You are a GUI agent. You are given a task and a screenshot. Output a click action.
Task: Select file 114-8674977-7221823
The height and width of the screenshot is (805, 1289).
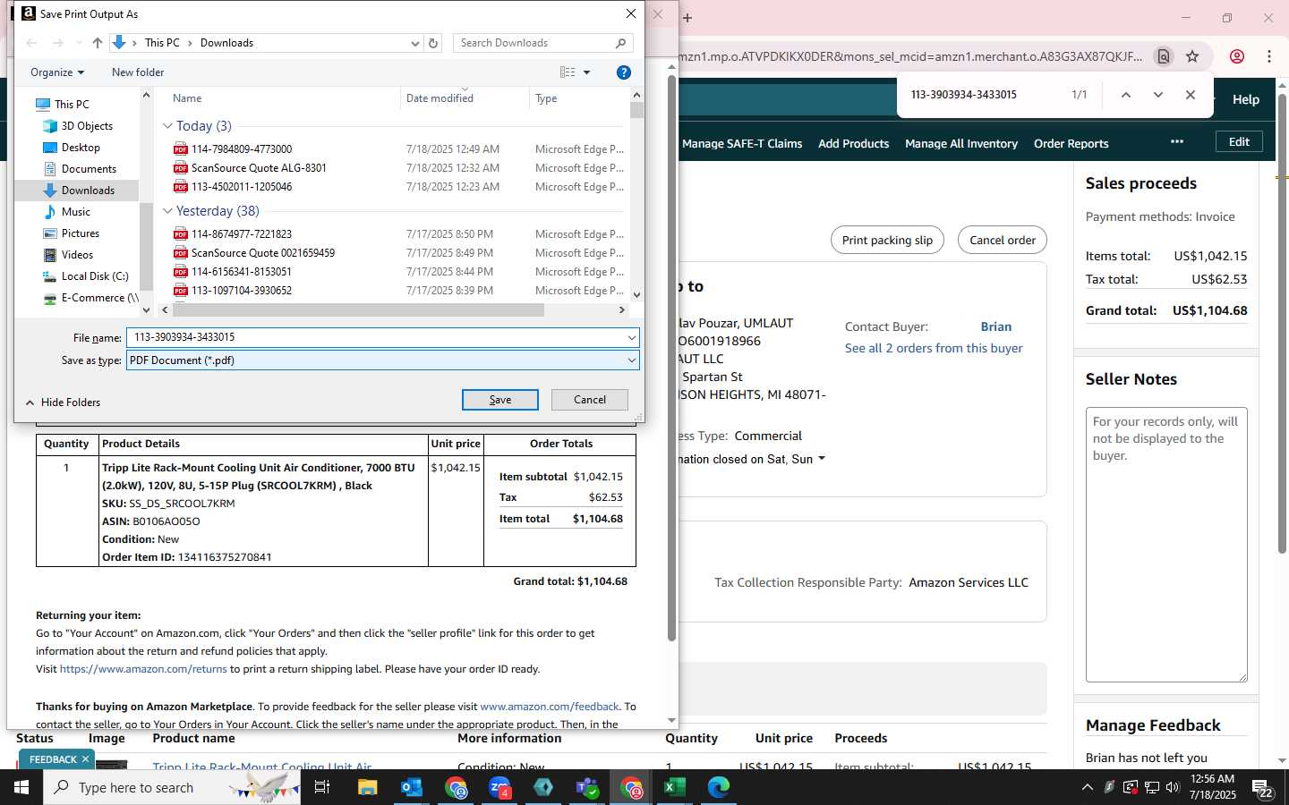[242, 234]
